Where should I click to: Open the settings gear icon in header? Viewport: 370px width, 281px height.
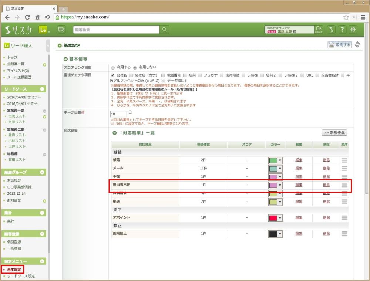tap(353, 30)
